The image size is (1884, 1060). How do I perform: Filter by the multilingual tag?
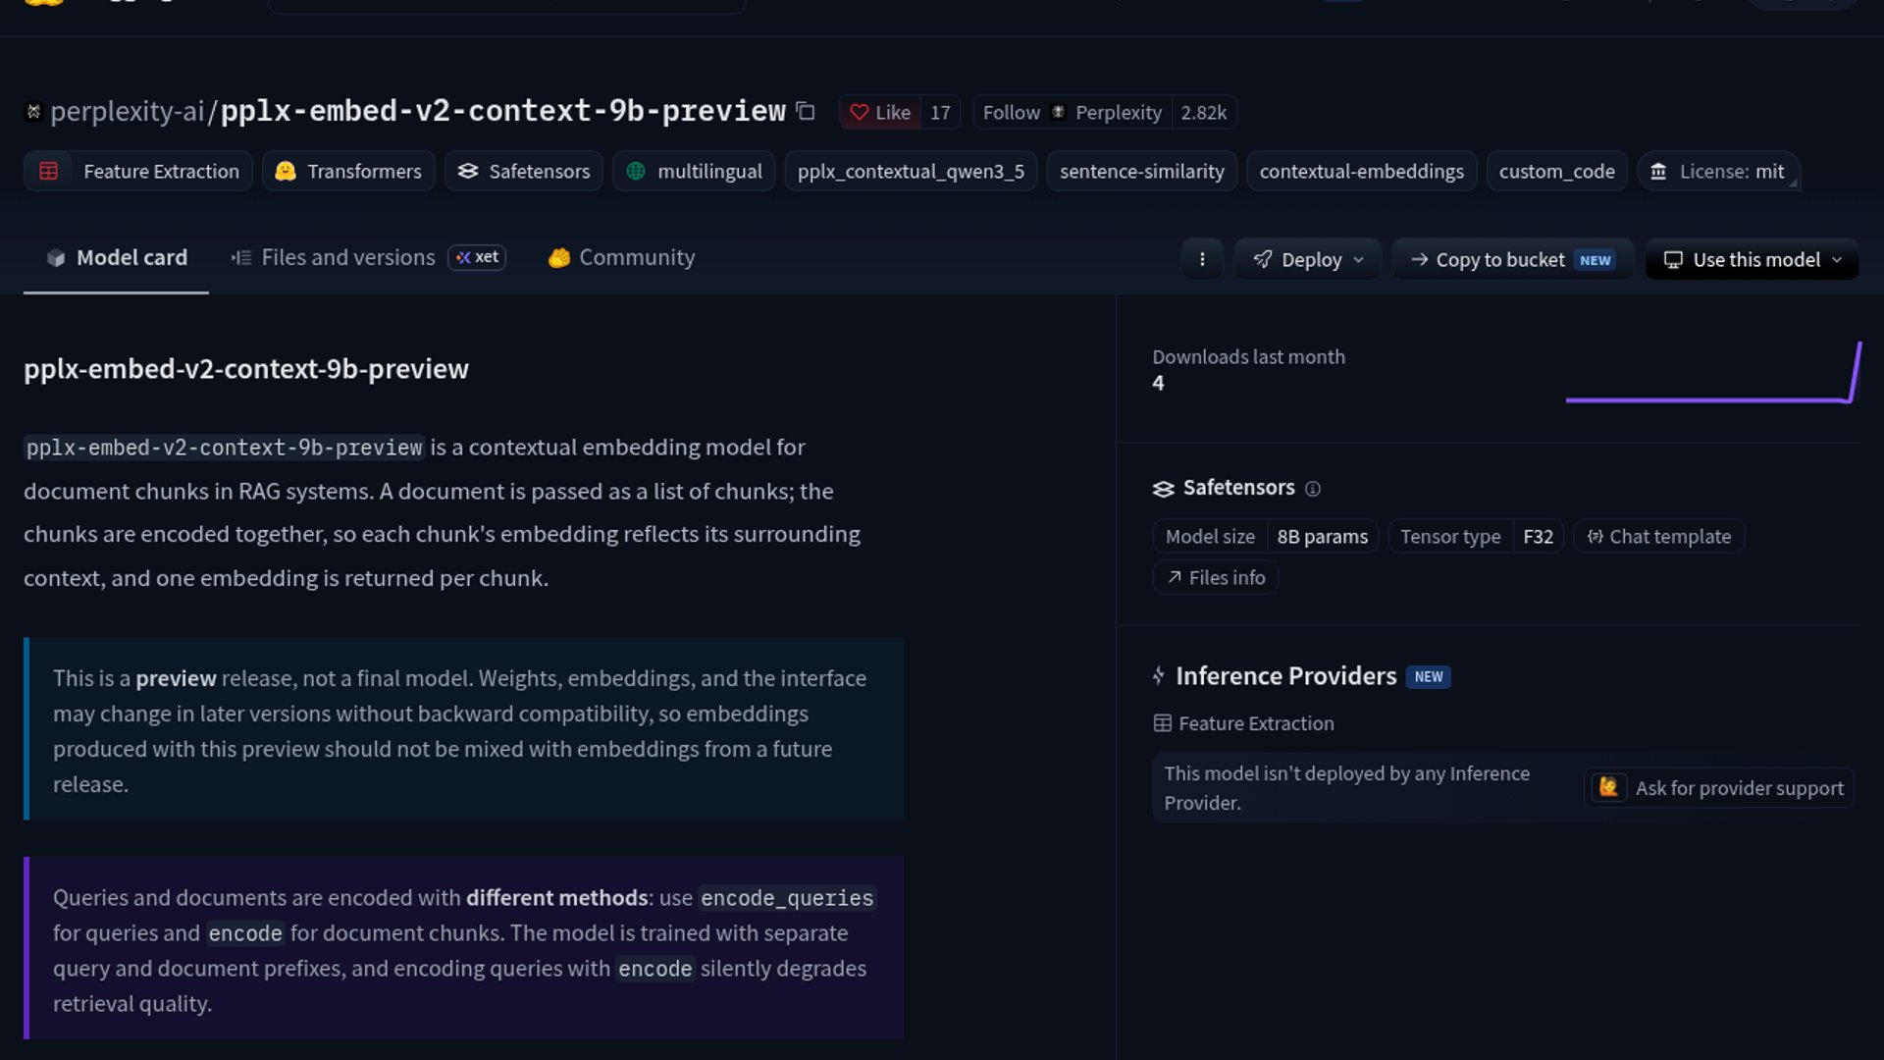tap(694, 171)
